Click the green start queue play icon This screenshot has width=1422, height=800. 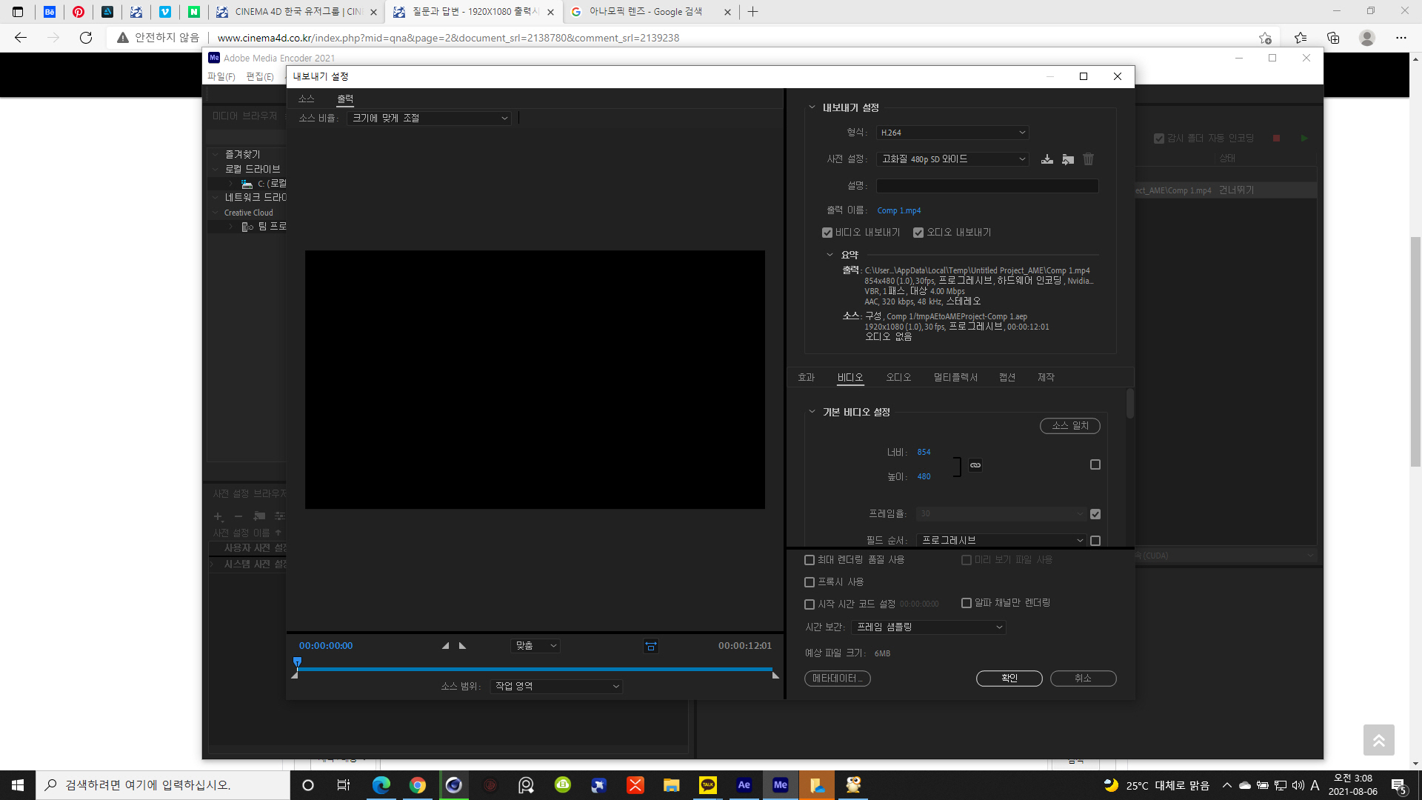(x=1303, y=139)
